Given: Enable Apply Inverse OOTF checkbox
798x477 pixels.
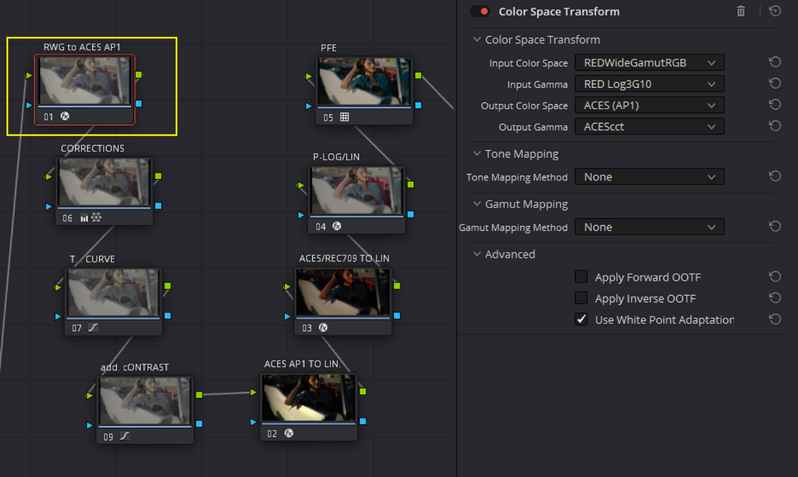Looking at the screenshot, I should pyautogui.click(x=581, y=298).
